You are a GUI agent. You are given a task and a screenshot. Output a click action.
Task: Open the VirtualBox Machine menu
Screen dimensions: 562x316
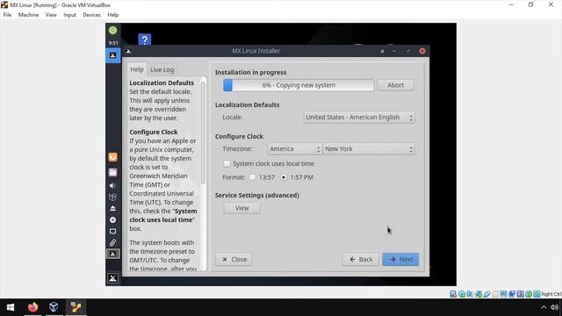click(28, 15)
